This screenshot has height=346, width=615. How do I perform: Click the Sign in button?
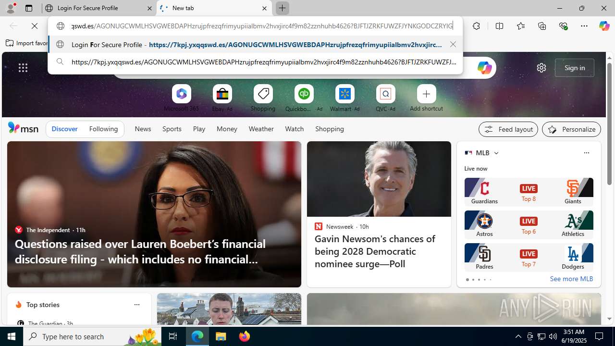coord(575,68)
